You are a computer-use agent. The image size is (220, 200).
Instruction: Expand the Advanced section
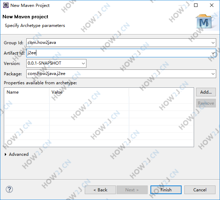click(x=6, y=154)
